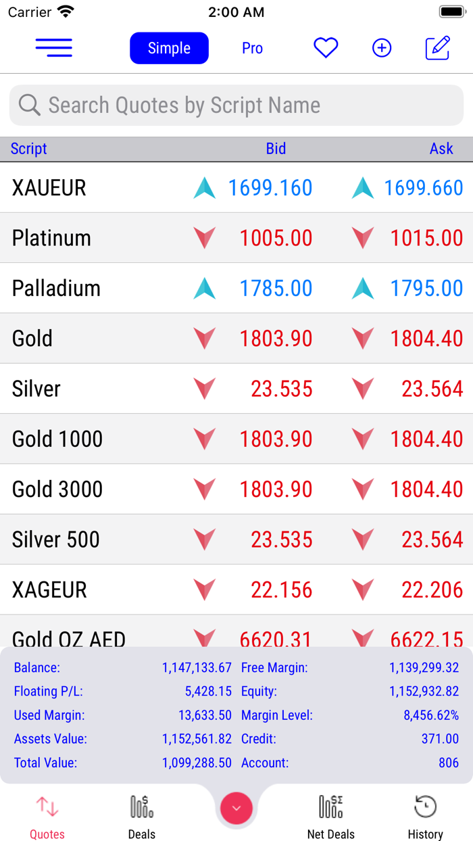473x841 pixels.
Task: Tap the up arrow beside Palladium bid
Action: click(204, 288)
